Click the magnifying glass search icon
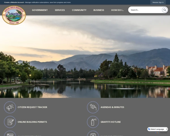This screenshot has height=136, width=170. pyautogui.click(x=165, y=10)
